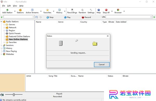Click the Add Station toolbar icon
The image size is (156, 101).
point(7,10)
